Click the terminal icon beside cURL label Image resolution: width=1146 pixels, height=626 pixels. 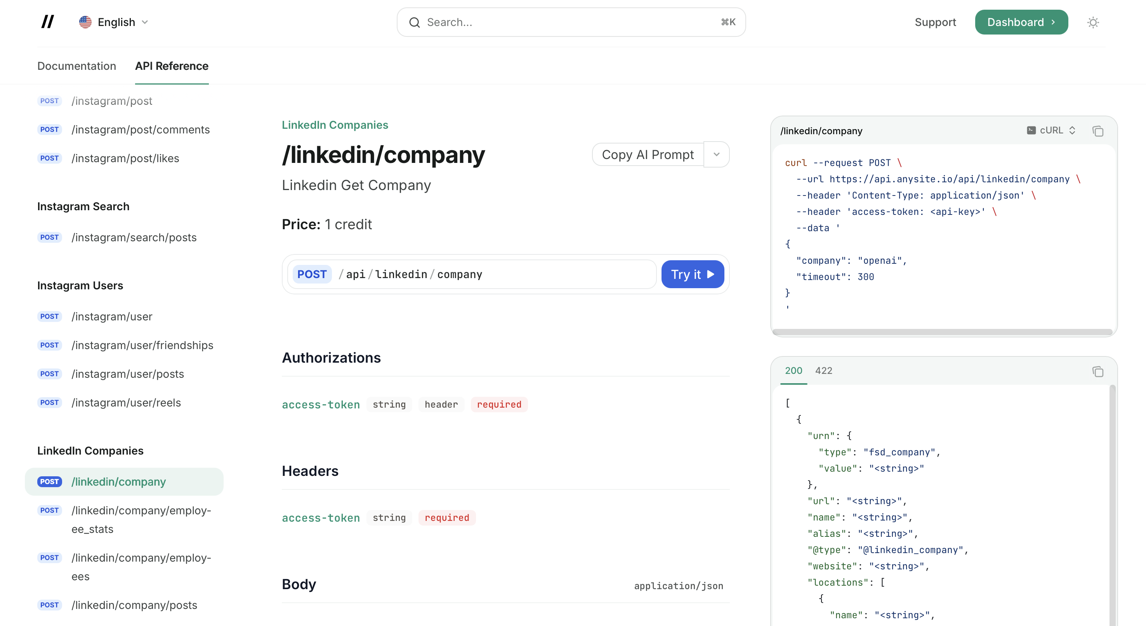1031,130
